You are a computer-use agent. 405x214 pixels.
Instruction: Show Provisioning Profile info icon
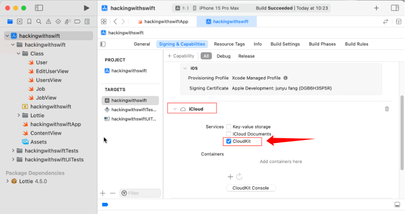pos(285,78)
